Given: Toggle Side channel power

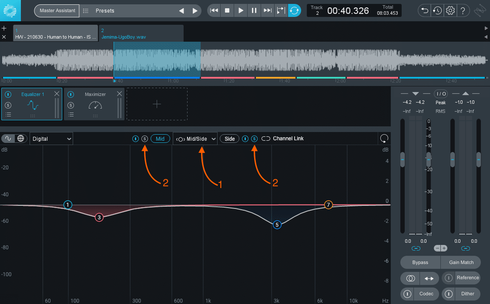Looking at the screenshot, I should [245, 139].
